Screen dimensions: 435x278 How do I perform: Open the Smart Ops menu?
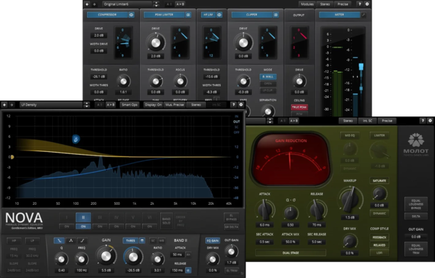(x=129, y=105)
